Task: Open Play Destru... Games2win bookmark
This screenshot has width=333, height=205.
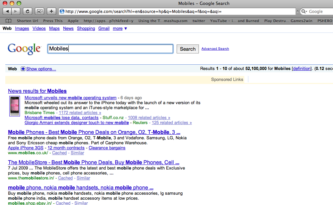Action: 288,21
